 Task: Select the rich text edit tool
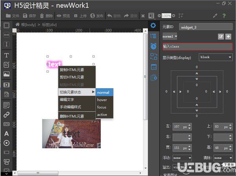[6, 65]
